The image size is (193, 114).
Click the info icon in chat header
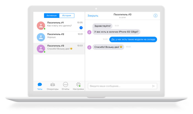coord(155,16)
